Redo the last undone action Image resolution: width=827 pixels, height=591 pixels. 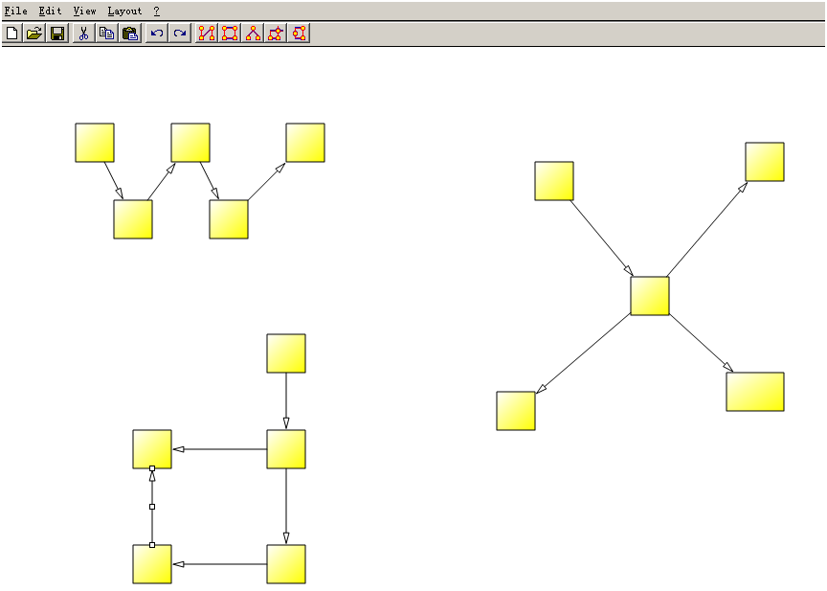(x=180, y=34)
